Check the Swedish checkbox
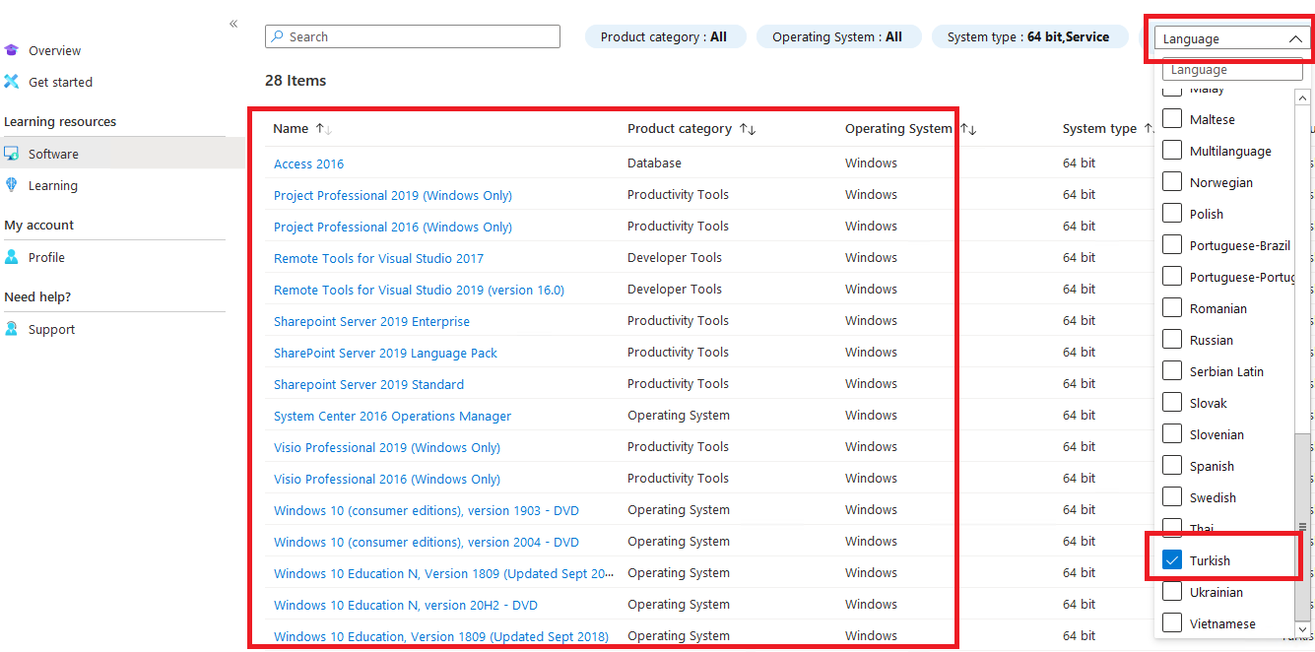 point(1172,497)
